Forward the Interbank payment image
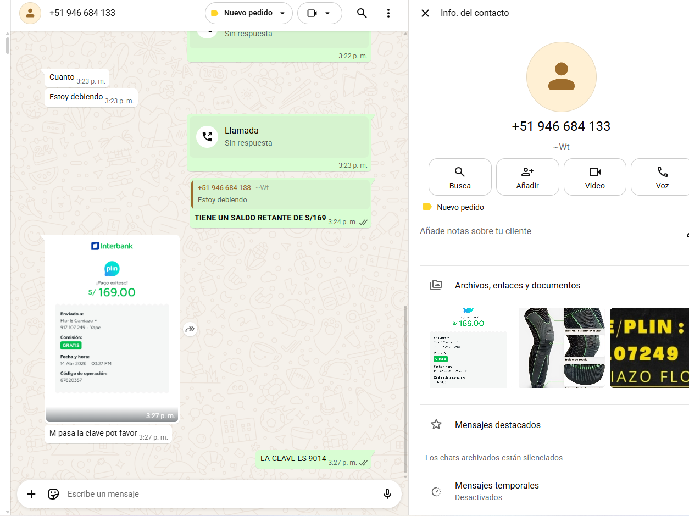 tap(190, 329)
